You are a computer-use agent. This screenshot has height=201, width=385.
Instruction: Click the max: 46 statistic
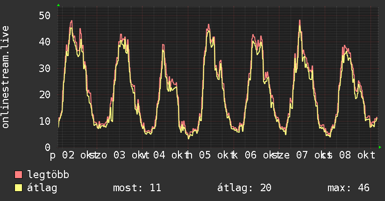click(349, 188)
